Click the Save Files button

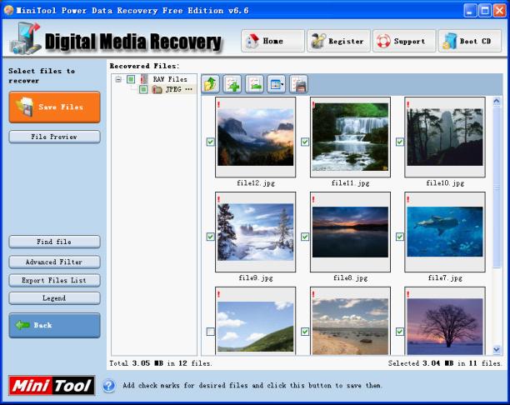(54, 107)
